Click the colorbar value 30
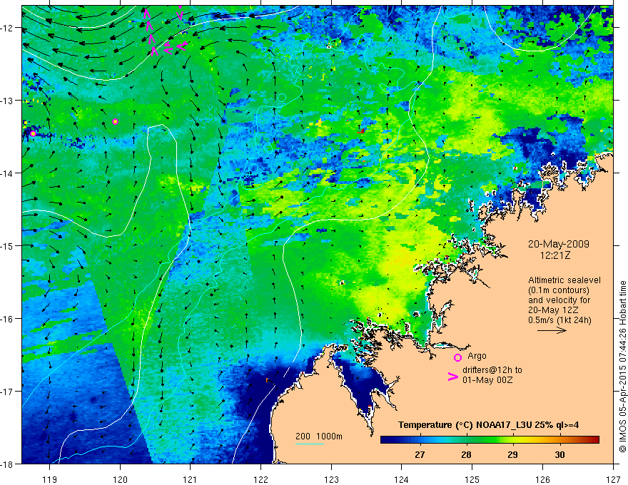 pos(559,455)
